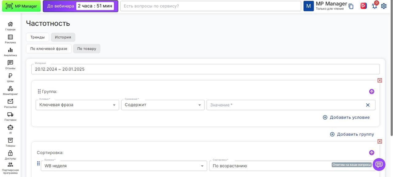The height and width of the screenshot is (177, 393).
Task: Click Добавить группу button
Action: [352, 134]
